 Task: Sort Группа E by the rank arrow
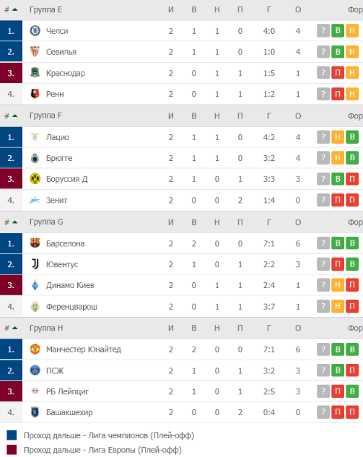[x=14, y=9]
